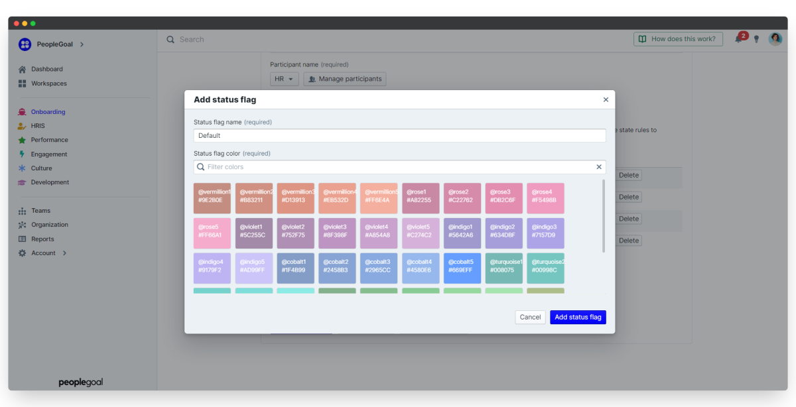
Task: Select the @indigo2 #634DBF swatch
Action: [504, 233]
